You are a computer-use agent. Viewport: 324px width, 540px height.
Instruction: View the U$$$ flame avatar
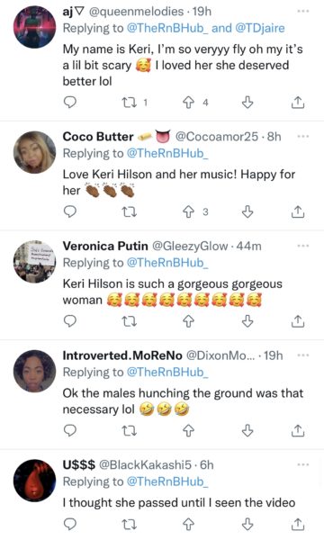34,481
